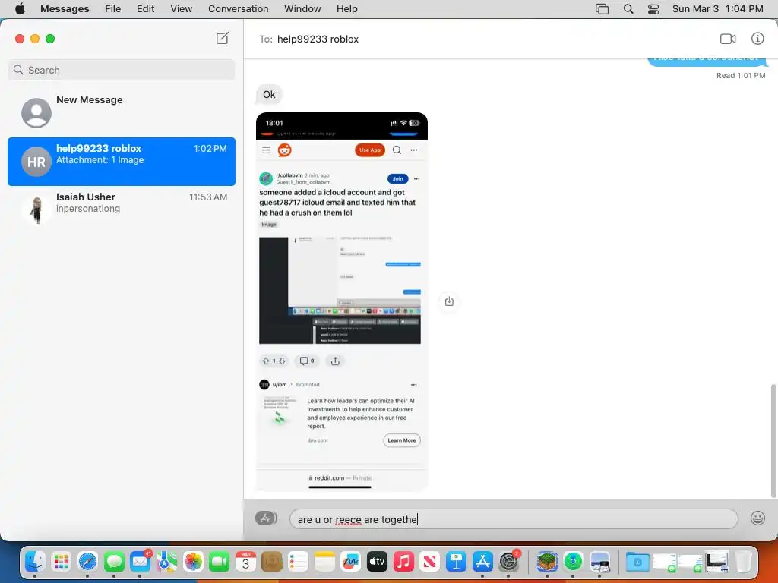This screenshot has height=583, width=778.
Task: Open the emoji picker
Action: point(757,518)
